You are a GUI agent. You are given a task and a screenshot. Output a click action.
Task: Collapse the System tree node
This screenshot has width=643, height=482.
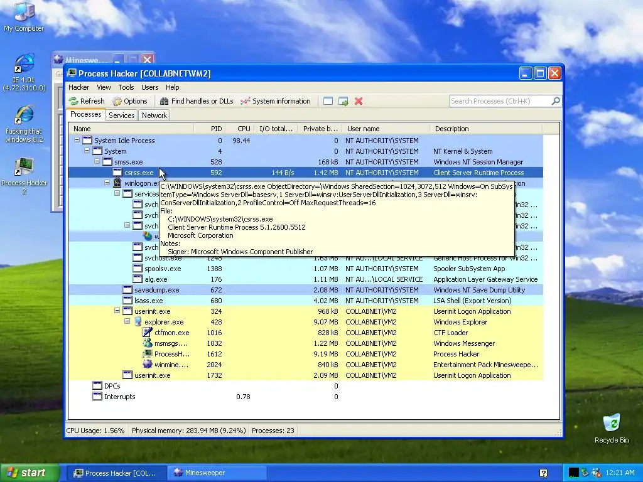pyautogui.click(x=87, y=151)
